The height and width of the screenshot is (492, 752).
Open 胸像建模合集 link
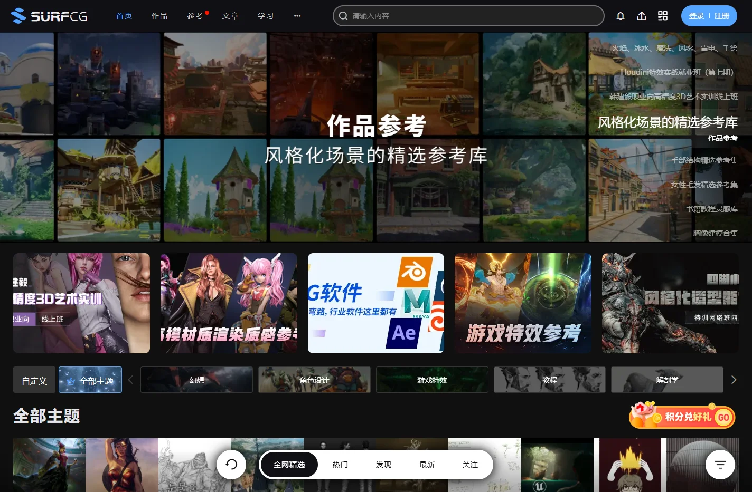click(716, 233)
